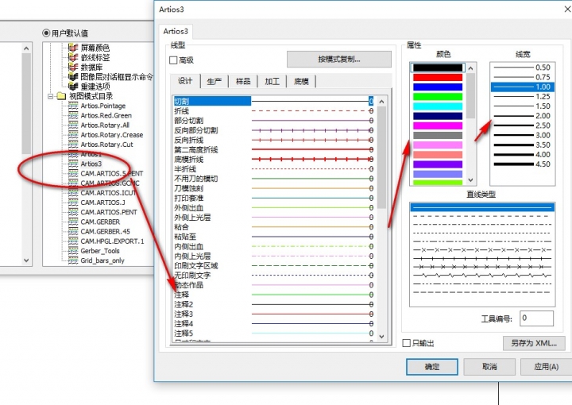Toggle the 只输出 checkbox

407,343
